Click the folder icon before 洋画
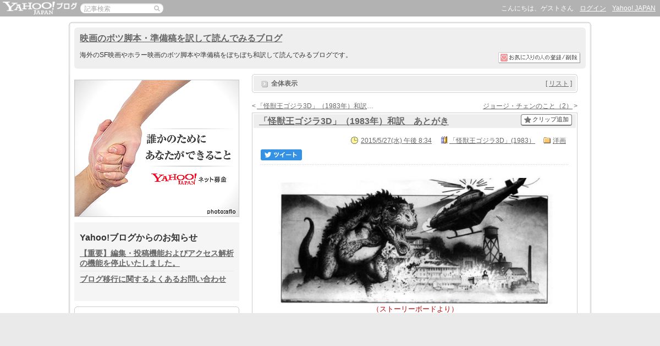660x346 pixels. (x=547, y=141)
